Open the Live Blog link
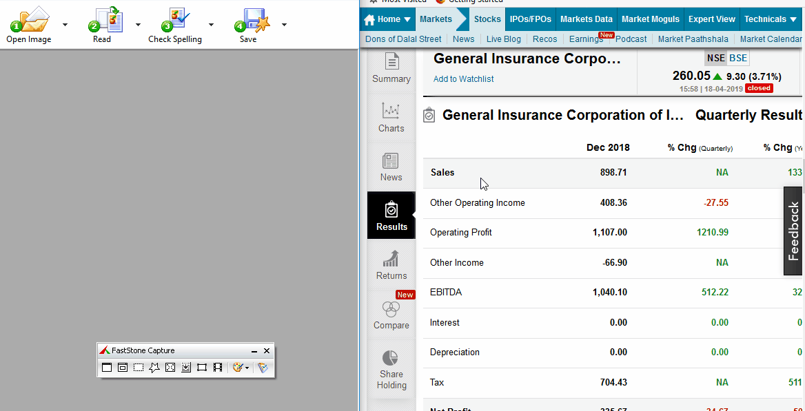The image size is (805, 411). [503, 39]
